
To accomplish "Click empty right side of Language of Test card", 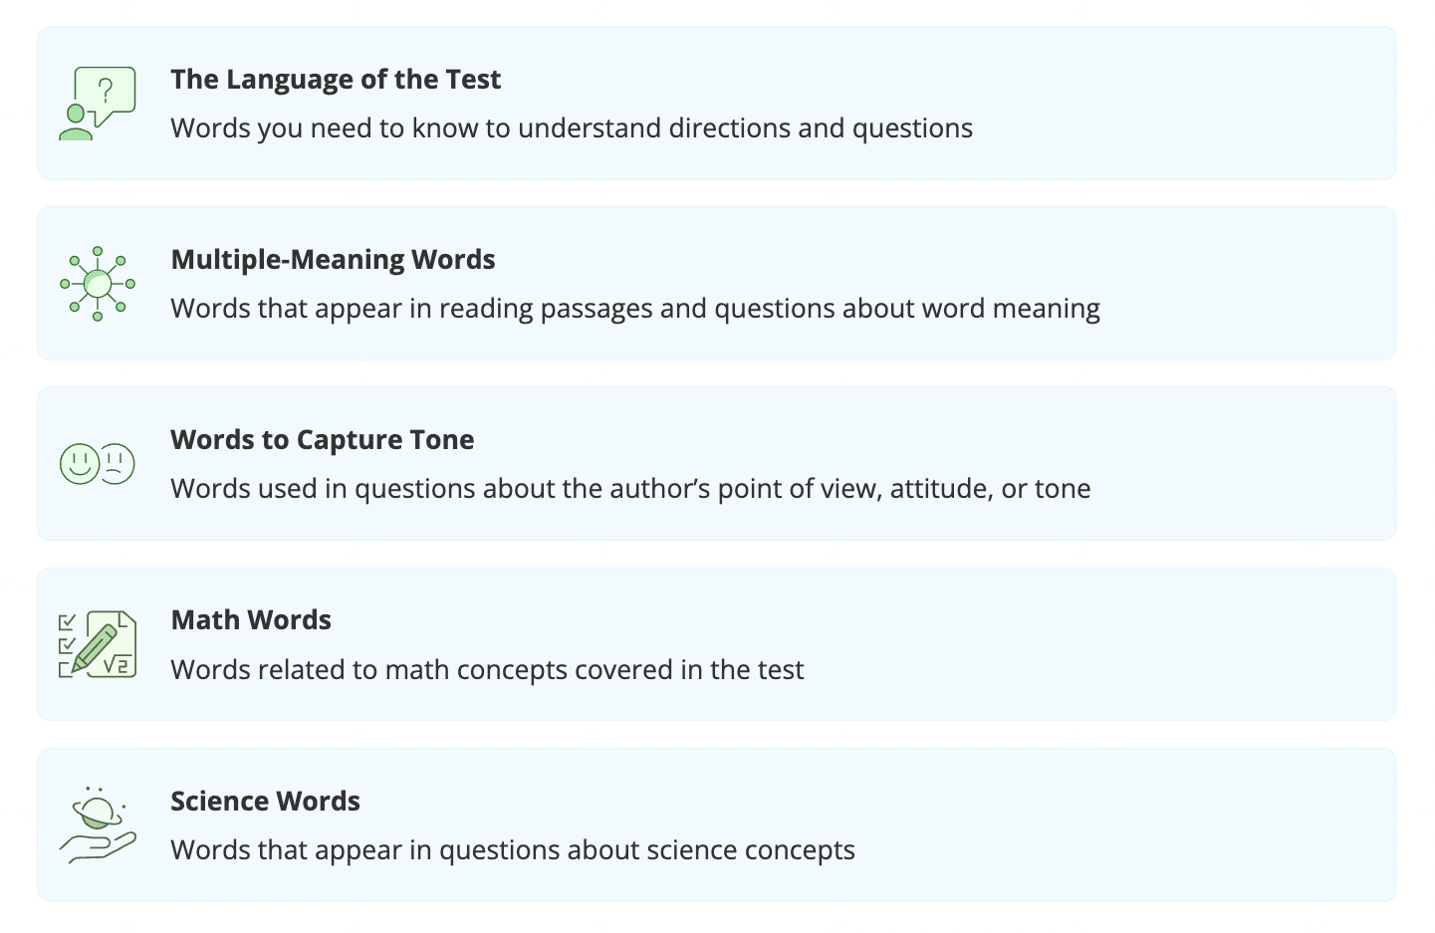I will pos(1195,104).
